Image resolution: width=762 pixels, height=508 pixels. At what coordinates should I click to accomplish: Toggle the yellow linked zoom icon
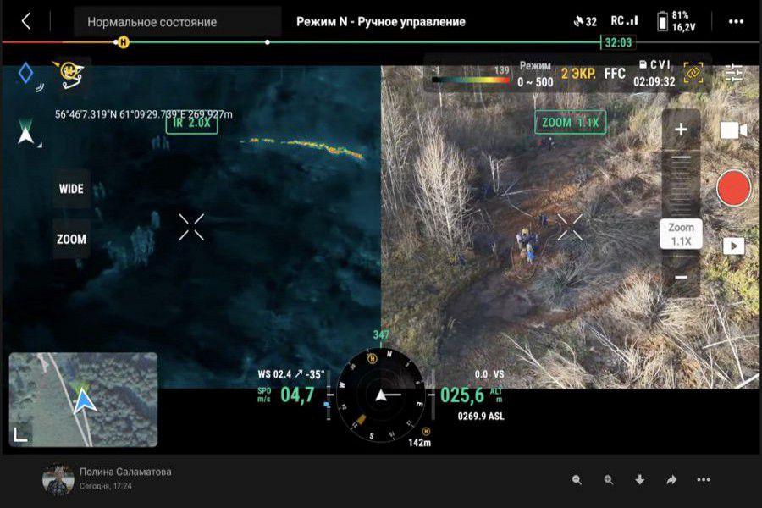(693, 74)
